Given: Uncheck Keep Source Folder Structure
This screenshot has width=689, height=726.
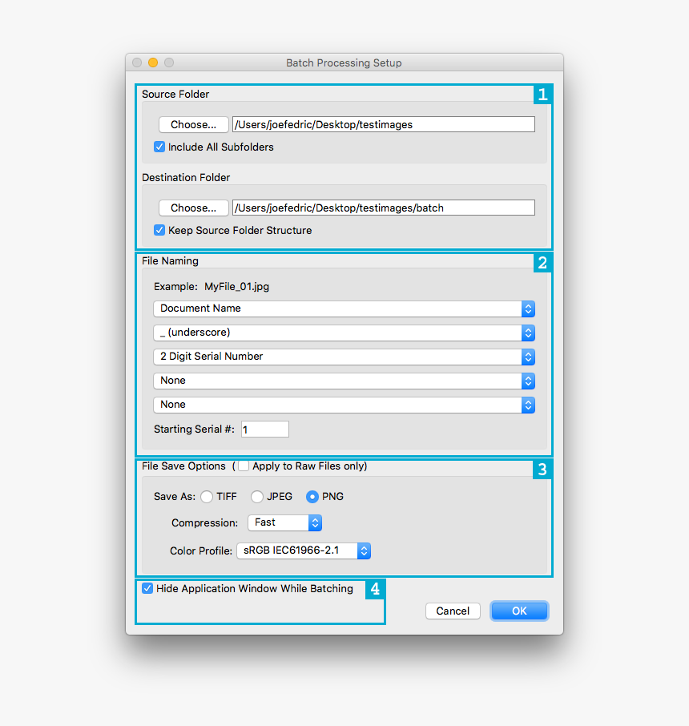Looking at the screenshot, I should 159,230.
